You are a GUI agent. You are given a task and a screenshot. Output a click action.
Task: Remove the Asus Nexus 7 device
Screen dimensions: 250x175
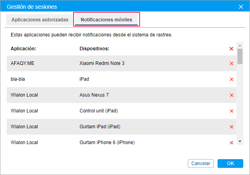click(231, 95)
